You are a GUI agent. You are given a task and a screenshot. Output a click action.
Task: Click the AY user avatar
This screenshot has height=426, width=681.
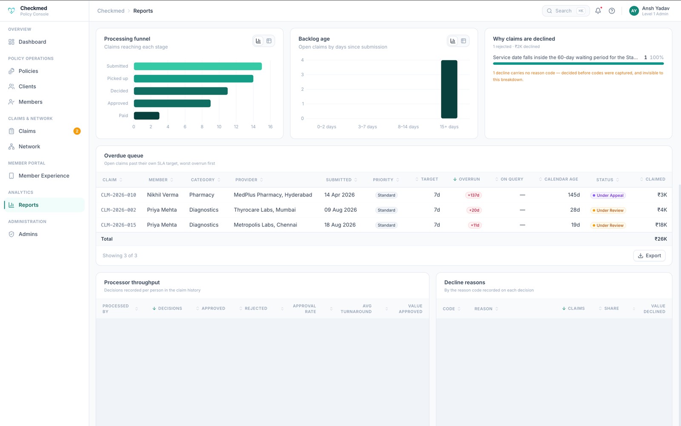[x=634, y=11]
